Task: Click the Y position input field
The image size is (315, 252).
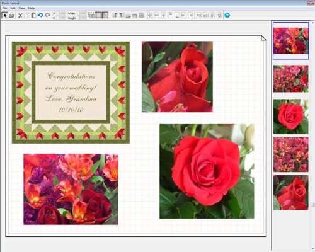Action: click(62, 18)
